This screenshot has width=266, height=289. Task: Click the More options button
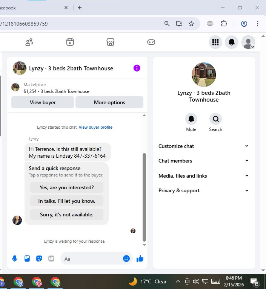(x=109, y=102)
